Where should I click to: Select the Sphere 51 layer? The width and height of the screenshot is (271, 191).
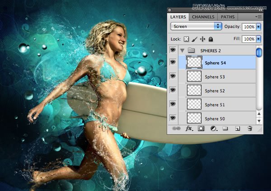(x=217, y=104)
